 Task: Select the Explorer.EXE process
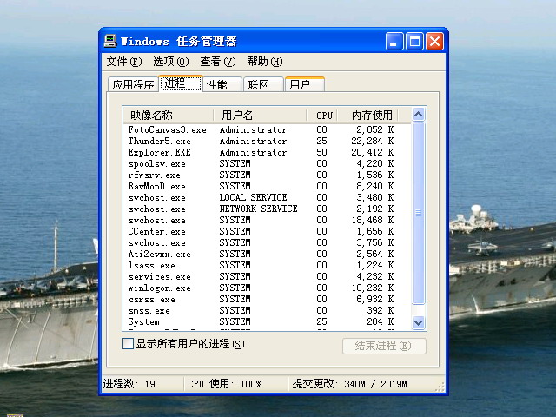(x=268, y=153)
